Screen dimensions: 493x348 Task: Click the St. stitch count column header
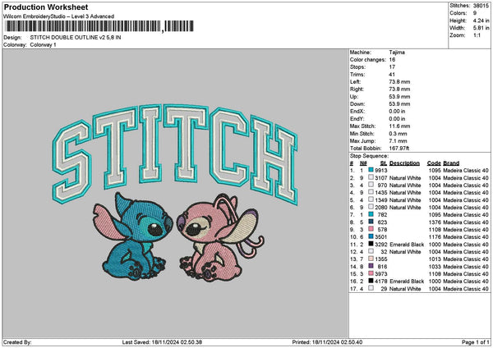tap(383, 163)
